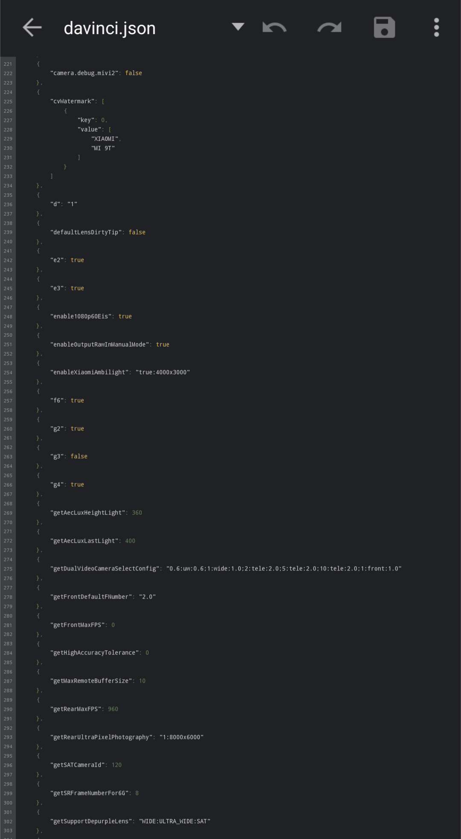Click the getRearMaxFPS value 960
The width and height of the screenshot is (461, 839).
pyautogui.click(x=113, y=709)
